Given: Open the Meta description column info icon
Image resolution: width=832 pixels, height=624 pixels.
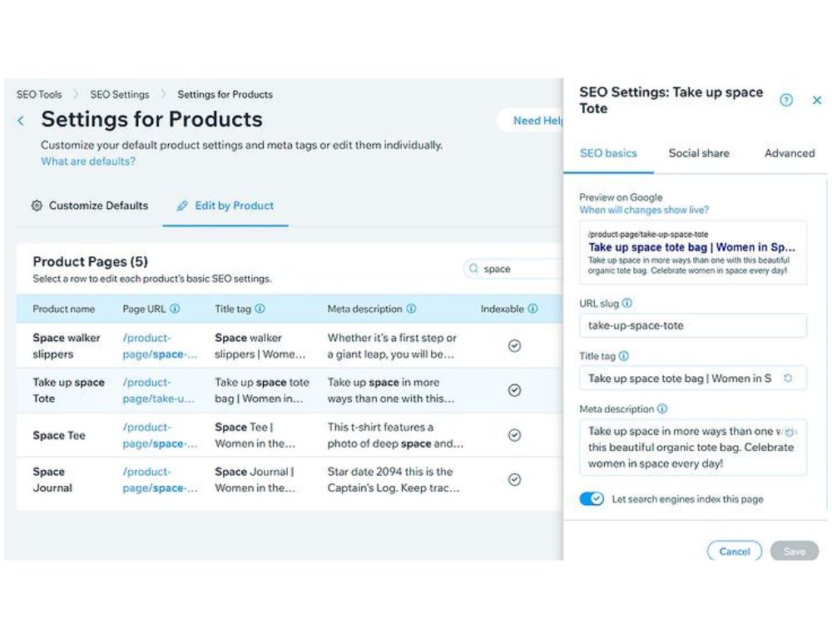Looking at the screenshot, I should (x=411, y=309).
